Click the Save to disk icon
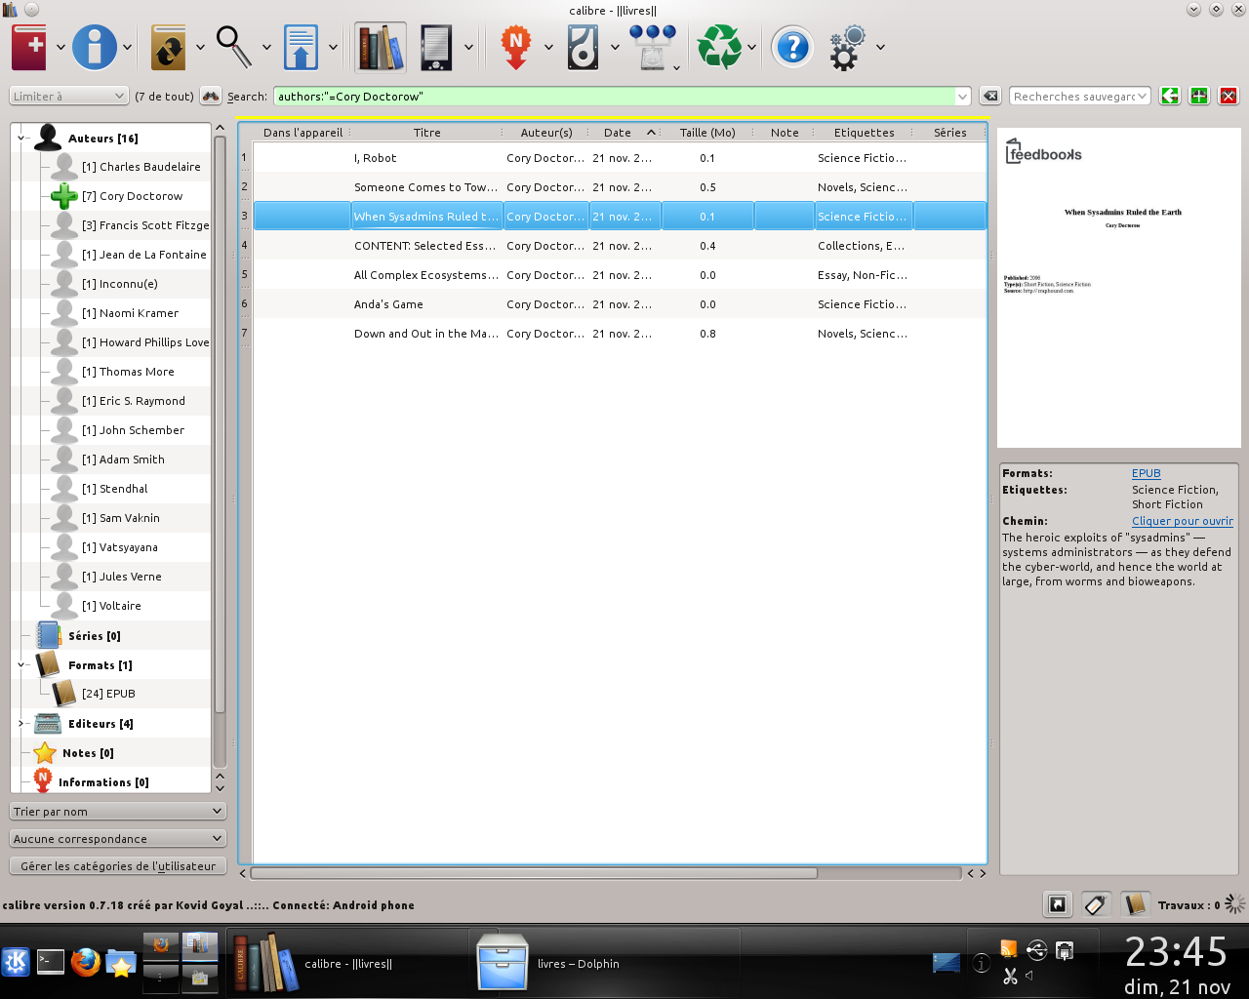 pyautogui.click(x=583, y=46)
